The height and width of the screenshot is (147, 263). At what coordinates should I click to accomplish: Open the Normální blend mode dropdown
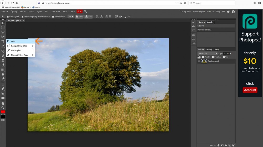[x=207, y=53]
